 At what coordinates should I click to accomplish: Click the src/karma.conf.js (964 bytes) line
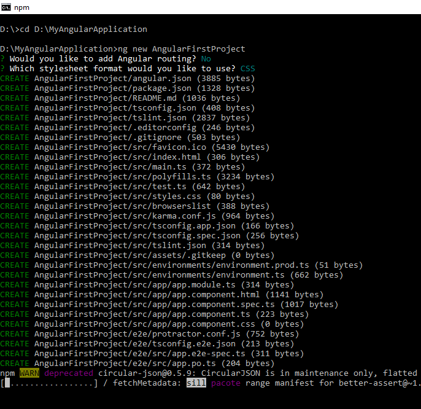click(137, 216)
